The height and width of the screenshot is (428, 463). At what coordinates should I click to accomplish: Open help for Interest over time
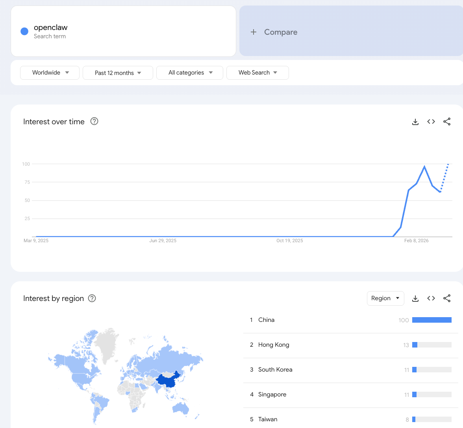click(x=94, y=121)
